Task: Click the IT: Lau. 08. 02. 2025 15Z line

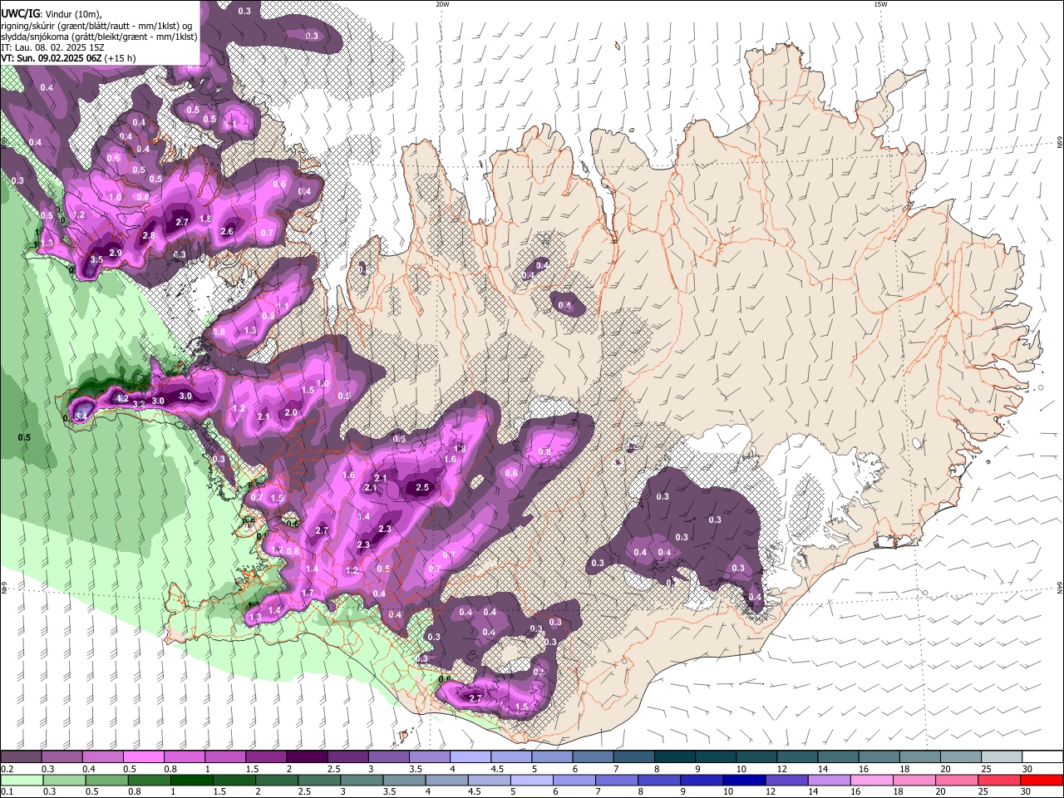Action: coord(52,47)
